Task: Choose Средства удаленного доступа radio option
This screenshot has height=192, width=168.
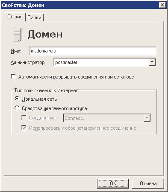Action: 17,108
